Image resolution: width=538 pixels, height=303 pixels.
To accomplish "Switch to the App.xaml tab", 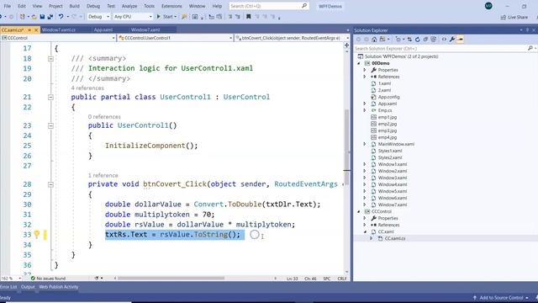I will click(103, 30).
